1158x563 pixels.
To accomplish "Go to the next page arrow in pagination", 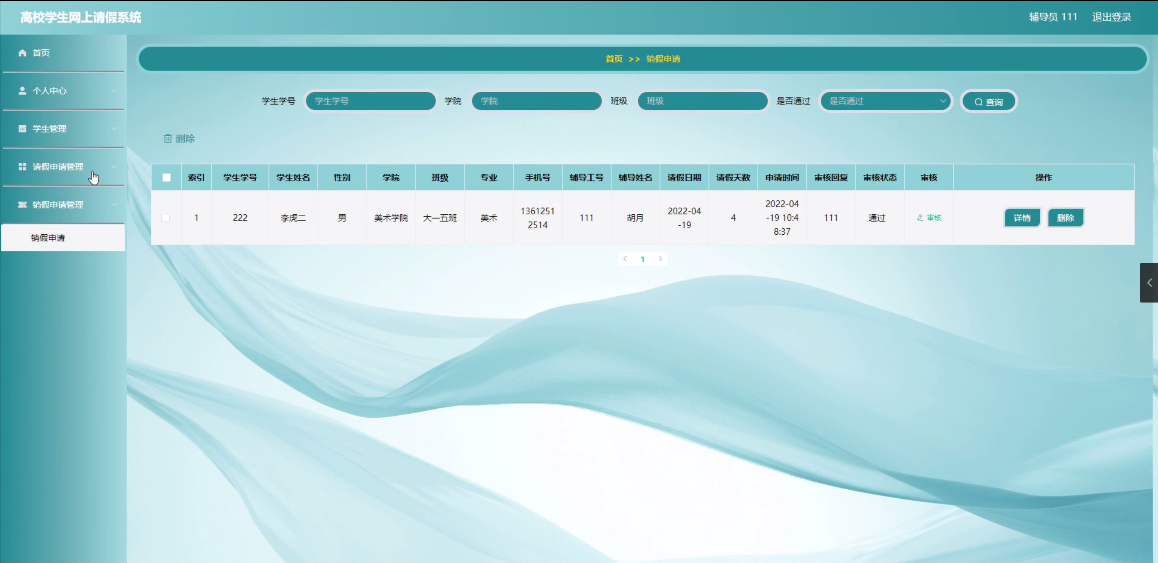I will coord(660,259).
